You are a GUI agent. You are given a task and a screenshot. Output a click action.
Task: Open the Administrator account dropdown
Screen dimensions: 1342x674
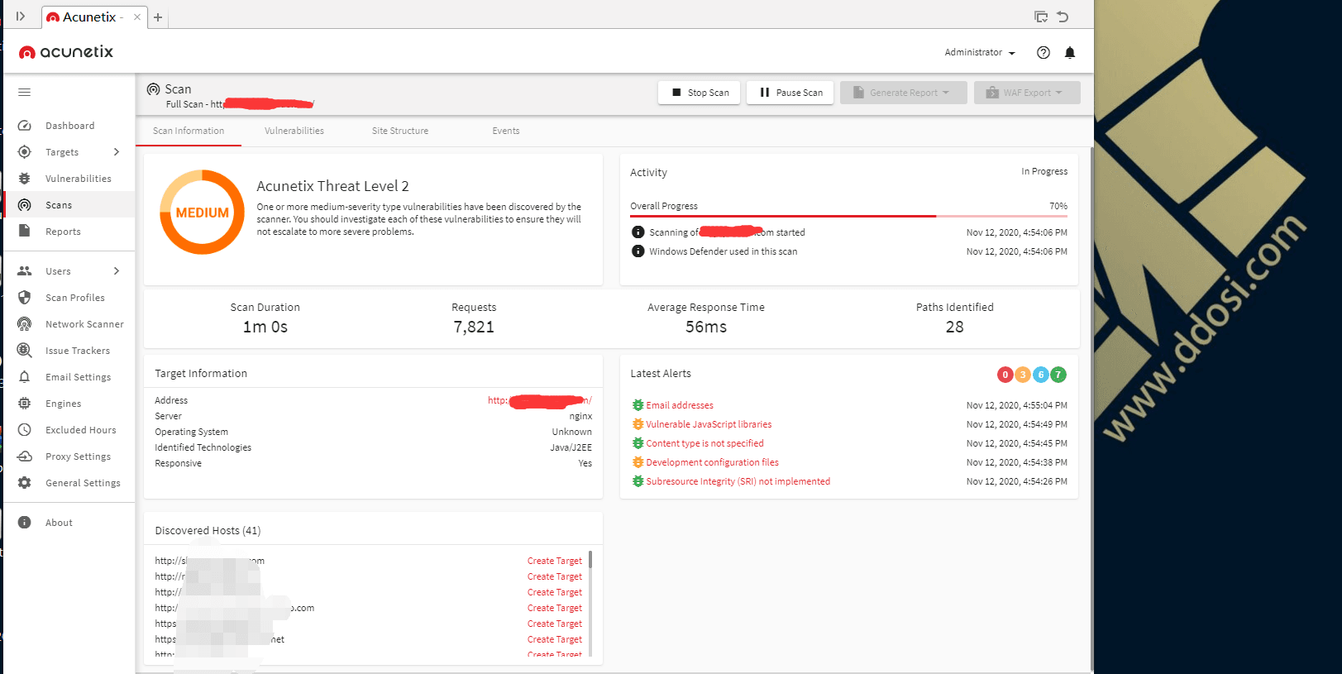pyautogui.click(x=980, y=53)
